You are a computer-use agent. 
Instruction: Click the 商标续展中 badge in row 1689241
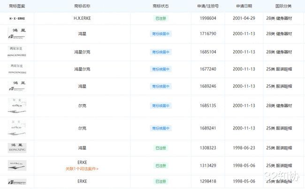(160, 128)
